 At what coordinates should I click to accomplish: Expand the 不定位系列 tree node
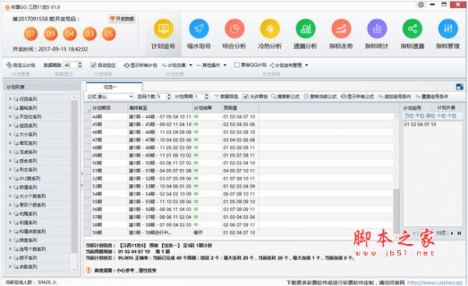tap(10, 116)
